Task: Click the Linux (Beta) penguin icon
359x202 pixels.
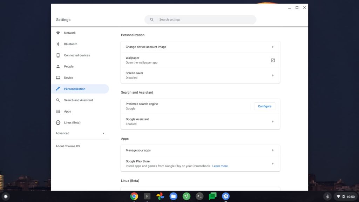Action: 58,122
